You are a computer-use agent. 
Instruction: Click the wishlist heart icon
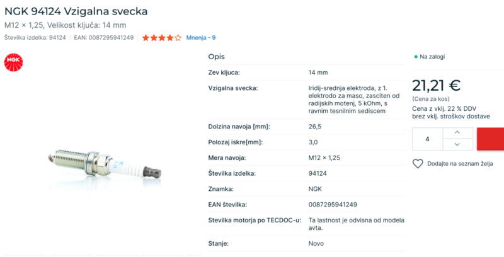click(418, 164)
